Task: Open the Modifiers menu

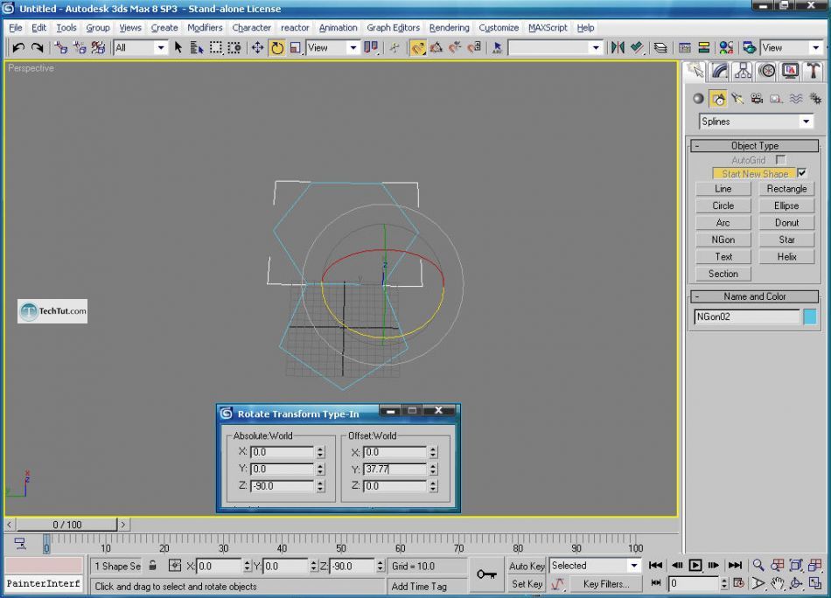Action: pos(205,28)
